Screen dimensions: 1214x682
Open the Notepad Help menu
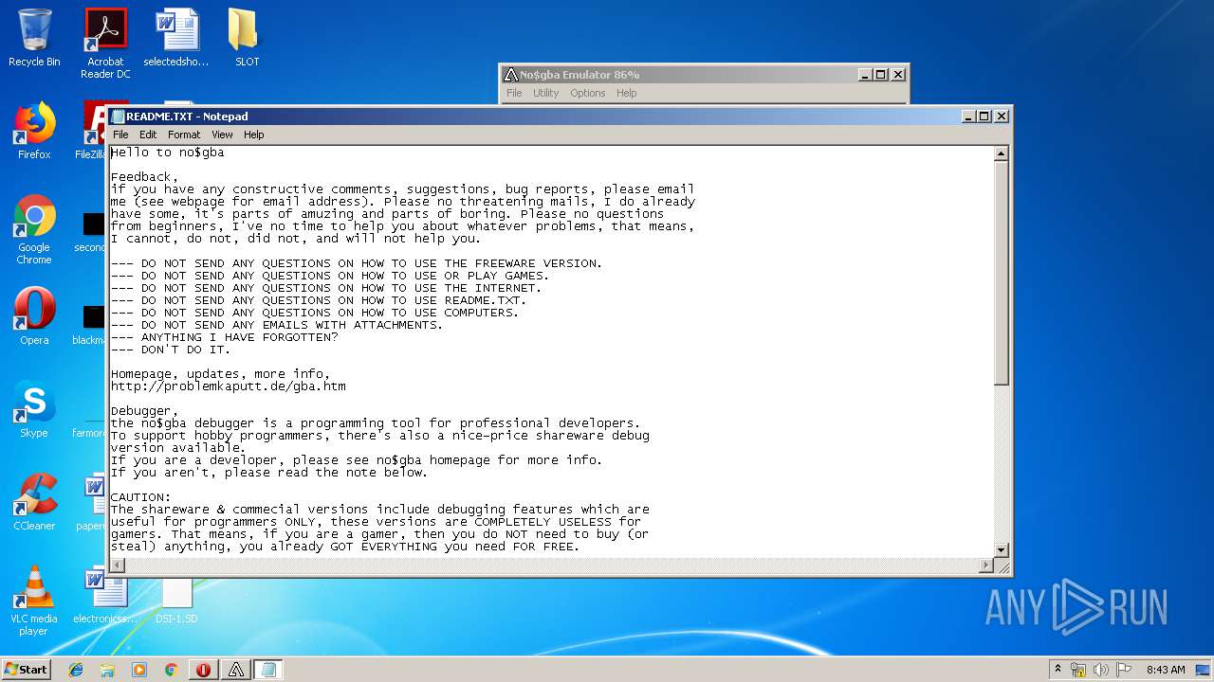point(254,135)
